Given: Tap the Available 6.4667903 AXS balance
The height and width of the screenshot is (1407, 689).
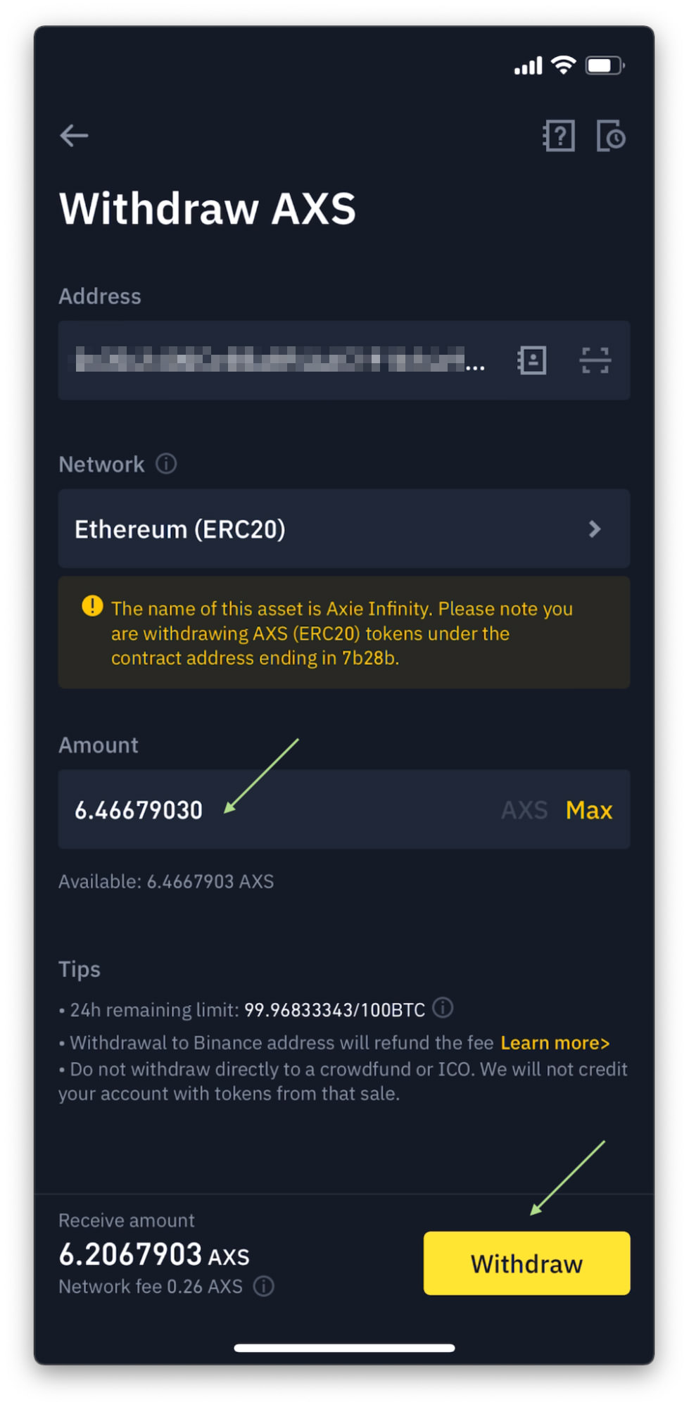Looking at the screenshot, I should pyautogui.click(x=166, y=882).
